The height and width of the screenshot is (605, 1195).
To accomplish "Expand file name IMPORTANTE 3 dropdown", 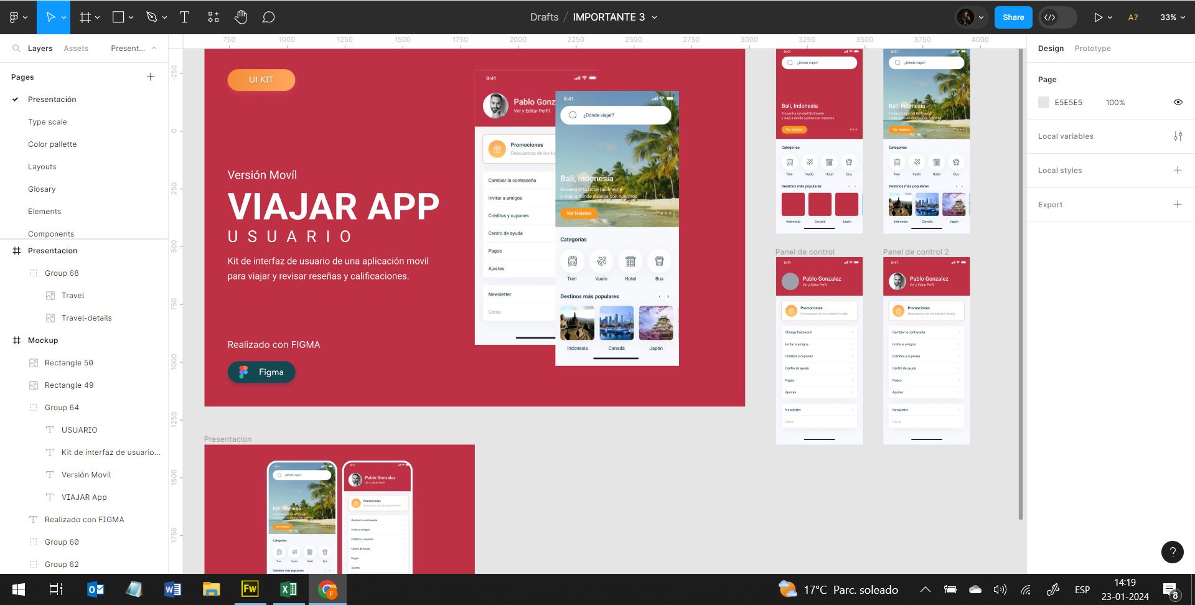I will (654, 17).
